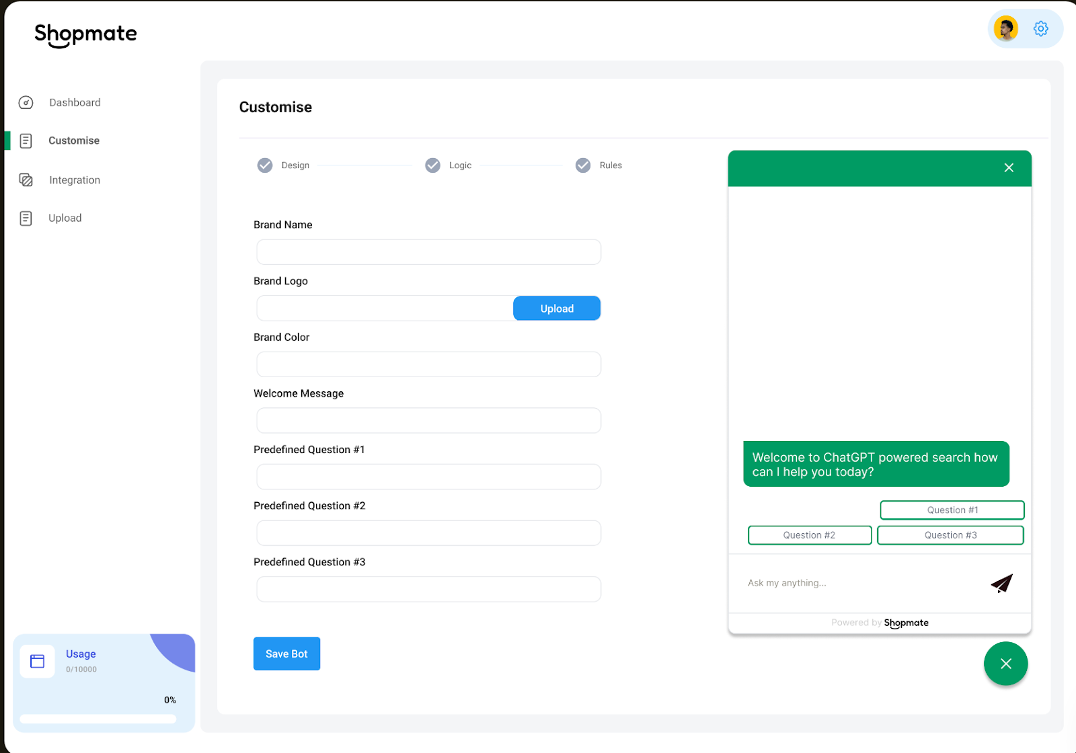This screenshot has height=753, width=1076.
Task: Select Question #3 quick reply
Action: pyautogui.click(x=950, y=535)
